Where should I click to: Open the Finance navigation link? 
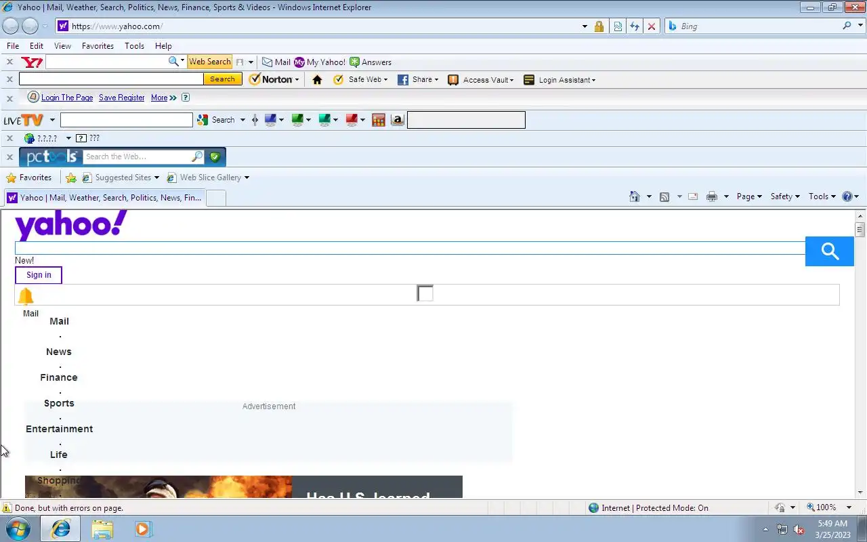[x=59, y=377]
